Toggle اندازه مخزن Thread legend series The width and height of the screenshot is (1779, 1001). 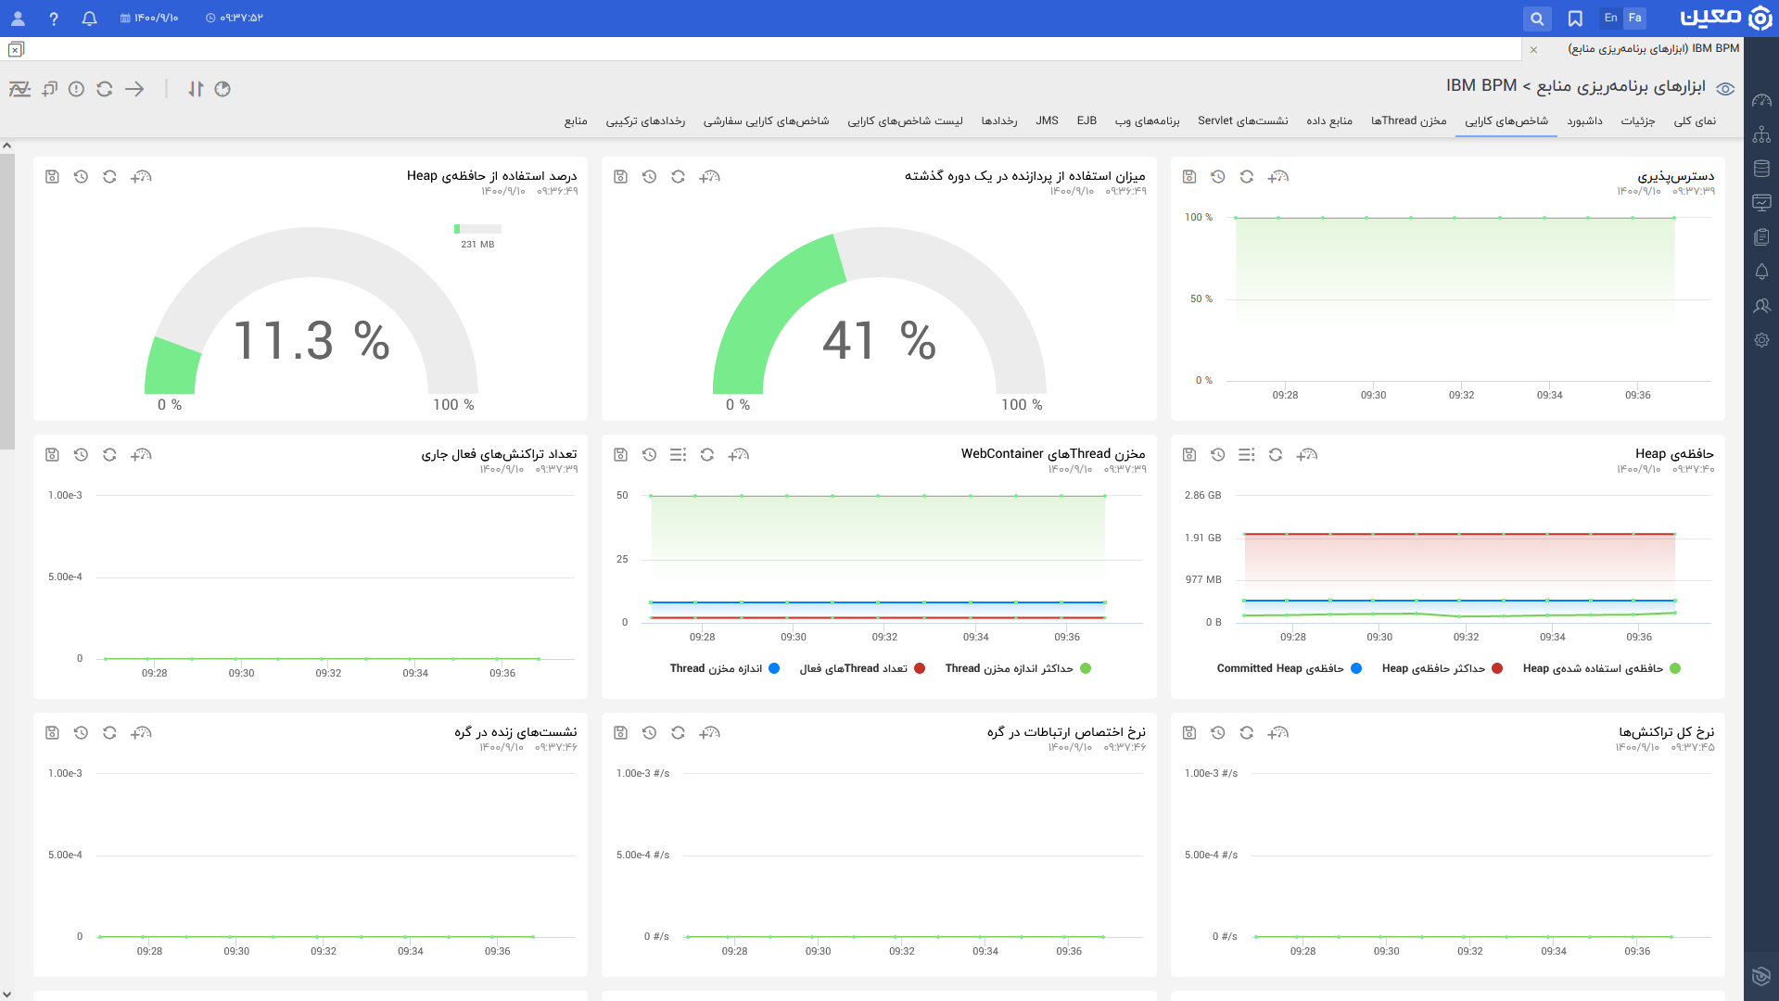[725, 668]
